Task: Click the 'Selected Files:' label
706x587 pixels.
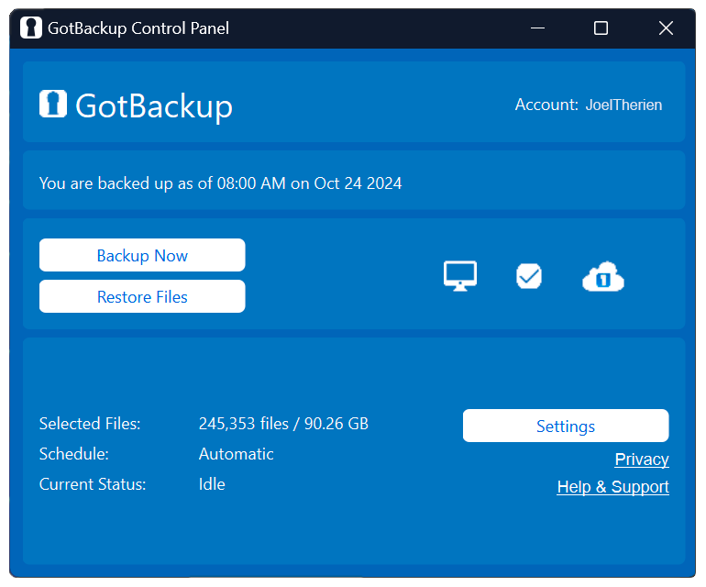Action: pos(90,424)
